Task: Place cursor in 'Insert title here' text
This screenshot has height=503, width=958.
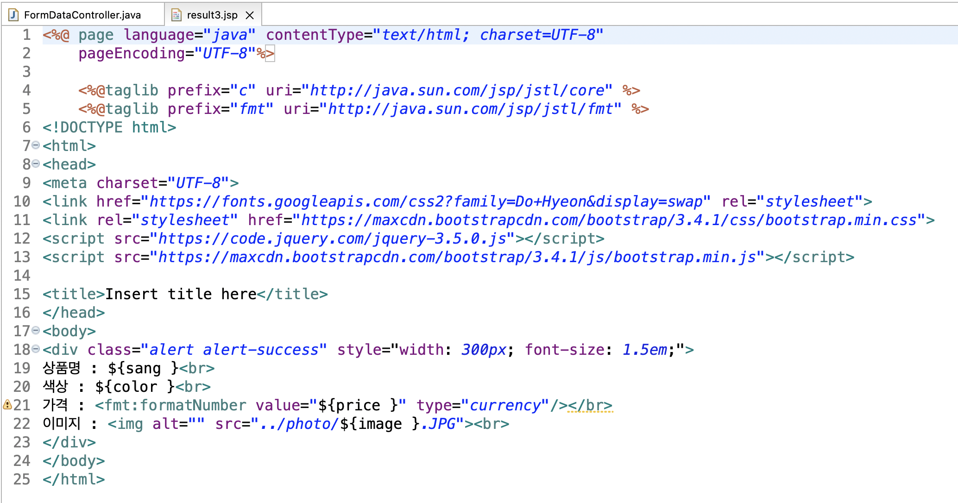Action: [181, 294]
